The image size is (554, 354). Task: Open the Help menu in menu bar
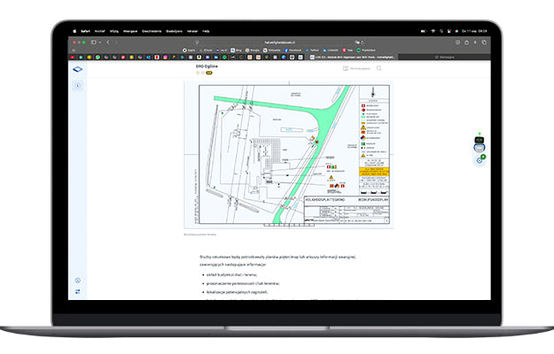click(x=206, y=31)
